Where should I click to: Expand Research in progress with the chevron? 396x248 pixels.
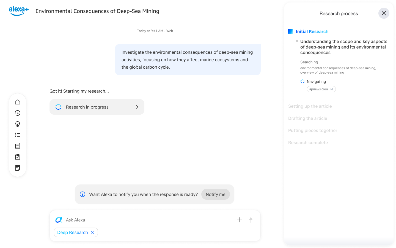coord(137,107)
